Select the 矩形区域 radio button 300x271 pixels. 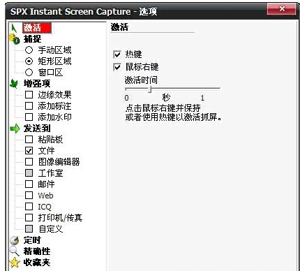tap(29, 61)
